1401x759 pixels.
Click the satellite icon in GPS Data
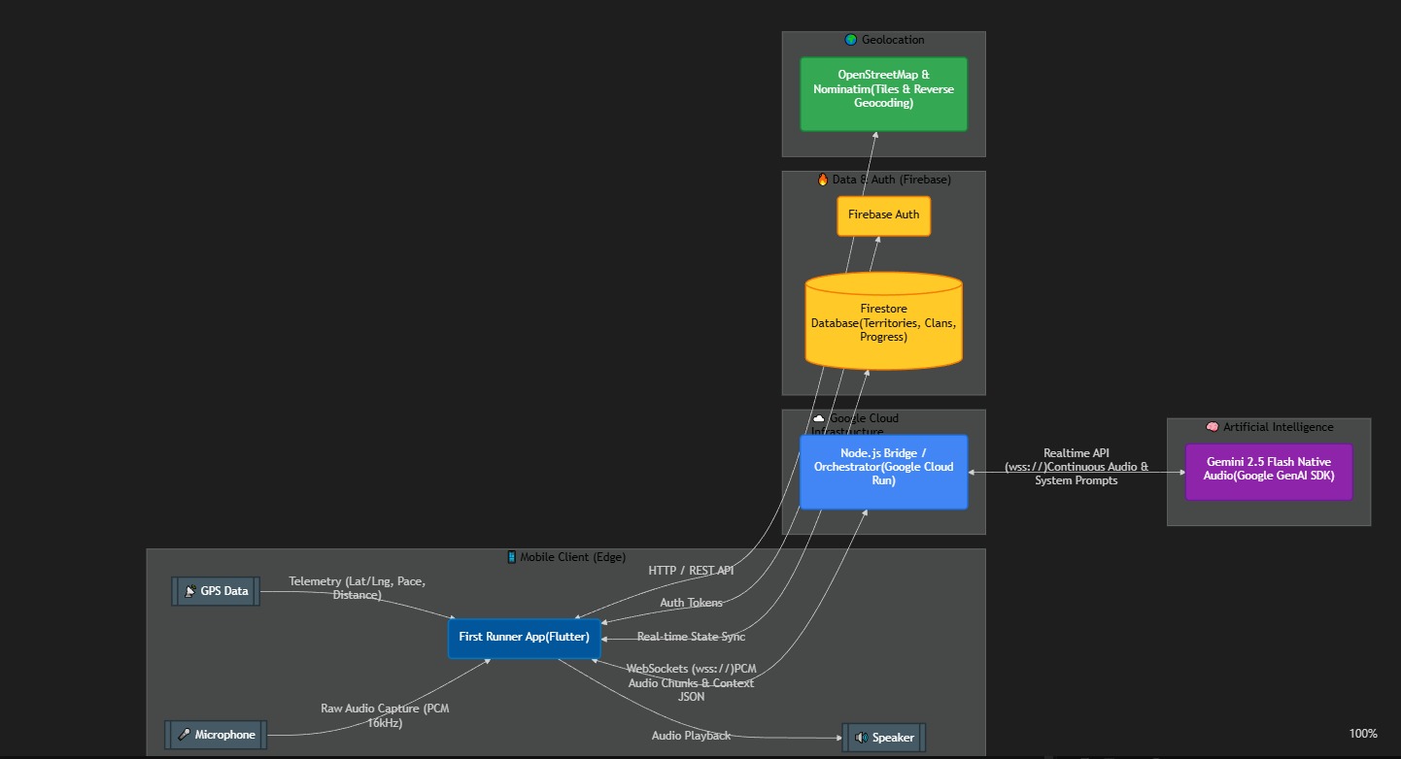[x=190, y=591]
